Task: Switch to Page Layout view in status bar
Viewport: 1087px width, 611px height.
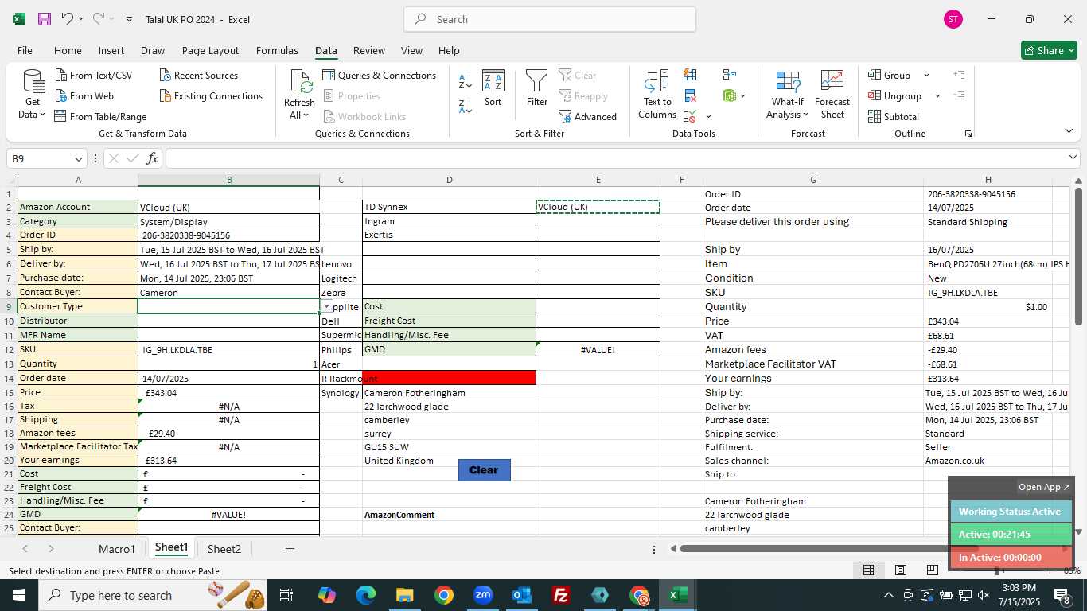Action: click(x=901, y=570)
